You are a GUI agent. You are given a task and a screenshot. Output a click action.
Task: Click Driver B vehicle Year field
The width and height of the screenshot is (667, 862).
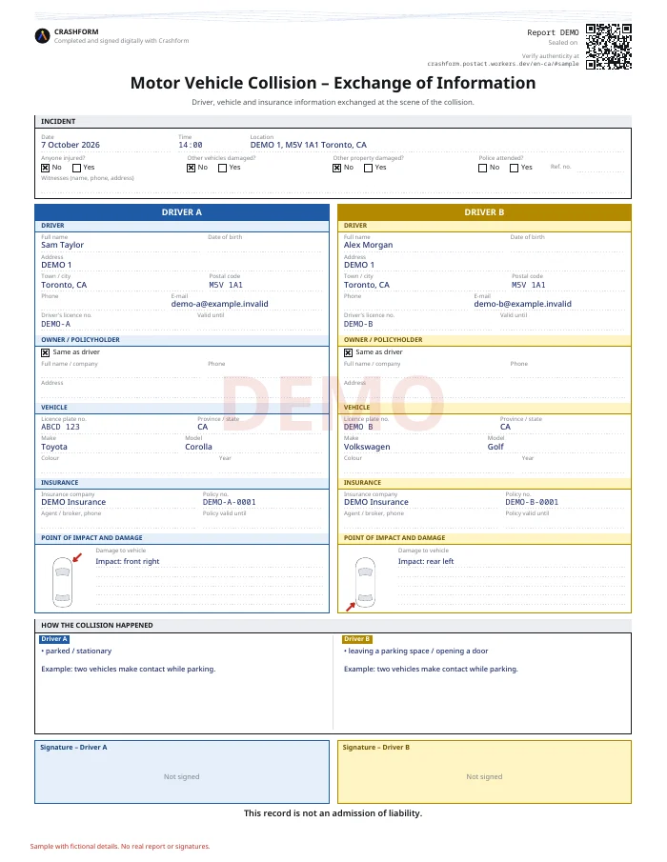573,466
